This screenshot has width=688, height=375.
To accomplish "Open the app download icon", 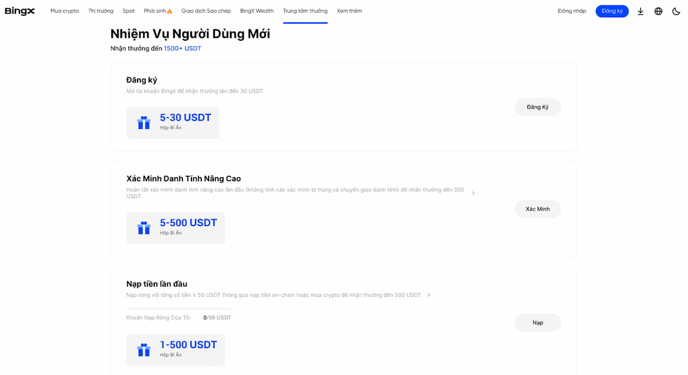I will [640, 10].
